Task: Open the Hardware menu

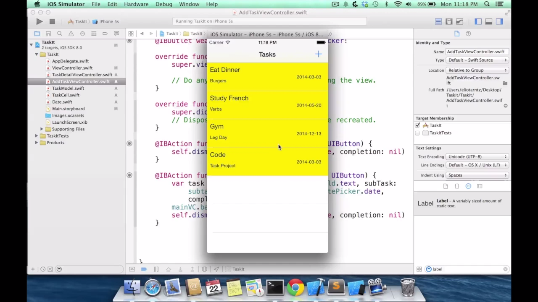Action: (136, 4)
